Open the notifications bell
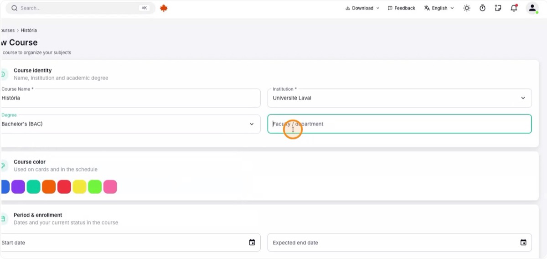This screenshot has height=259, width=547. pyautogui.click(x=514, y=8)
